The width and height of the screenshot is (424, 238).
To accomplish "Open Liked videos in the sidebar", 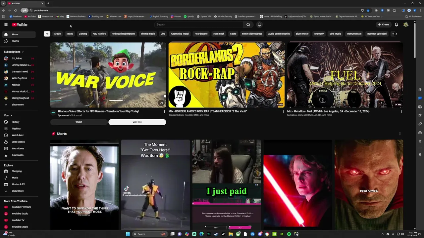I will tap(19, 142).
